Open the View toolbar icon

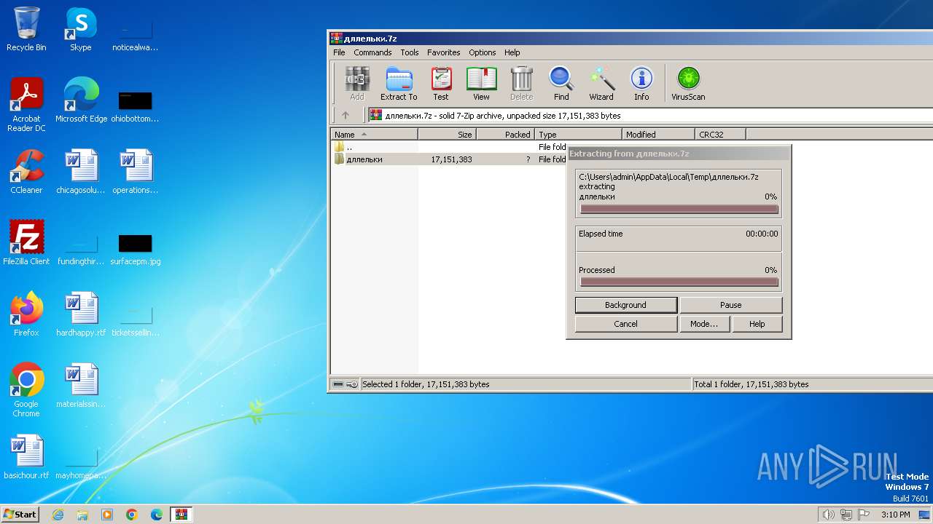coord(481,84)
